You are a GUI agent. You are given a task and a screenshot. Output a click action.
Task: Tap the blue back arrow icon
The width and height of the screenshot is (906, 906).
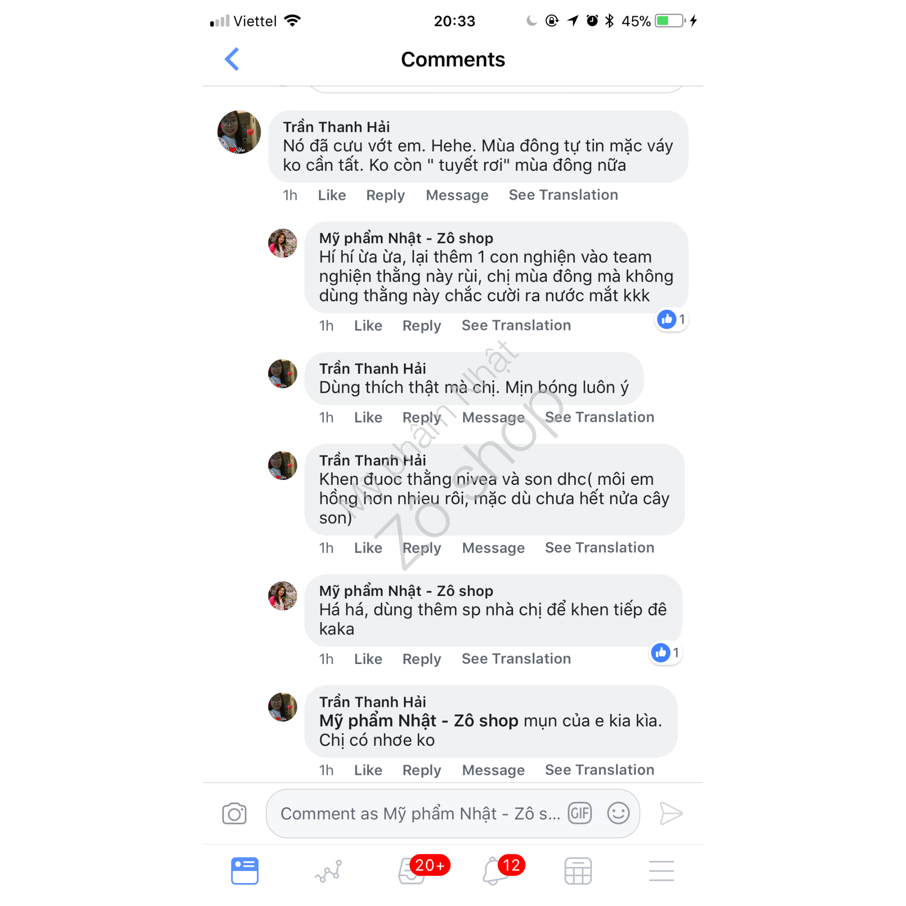232,59
